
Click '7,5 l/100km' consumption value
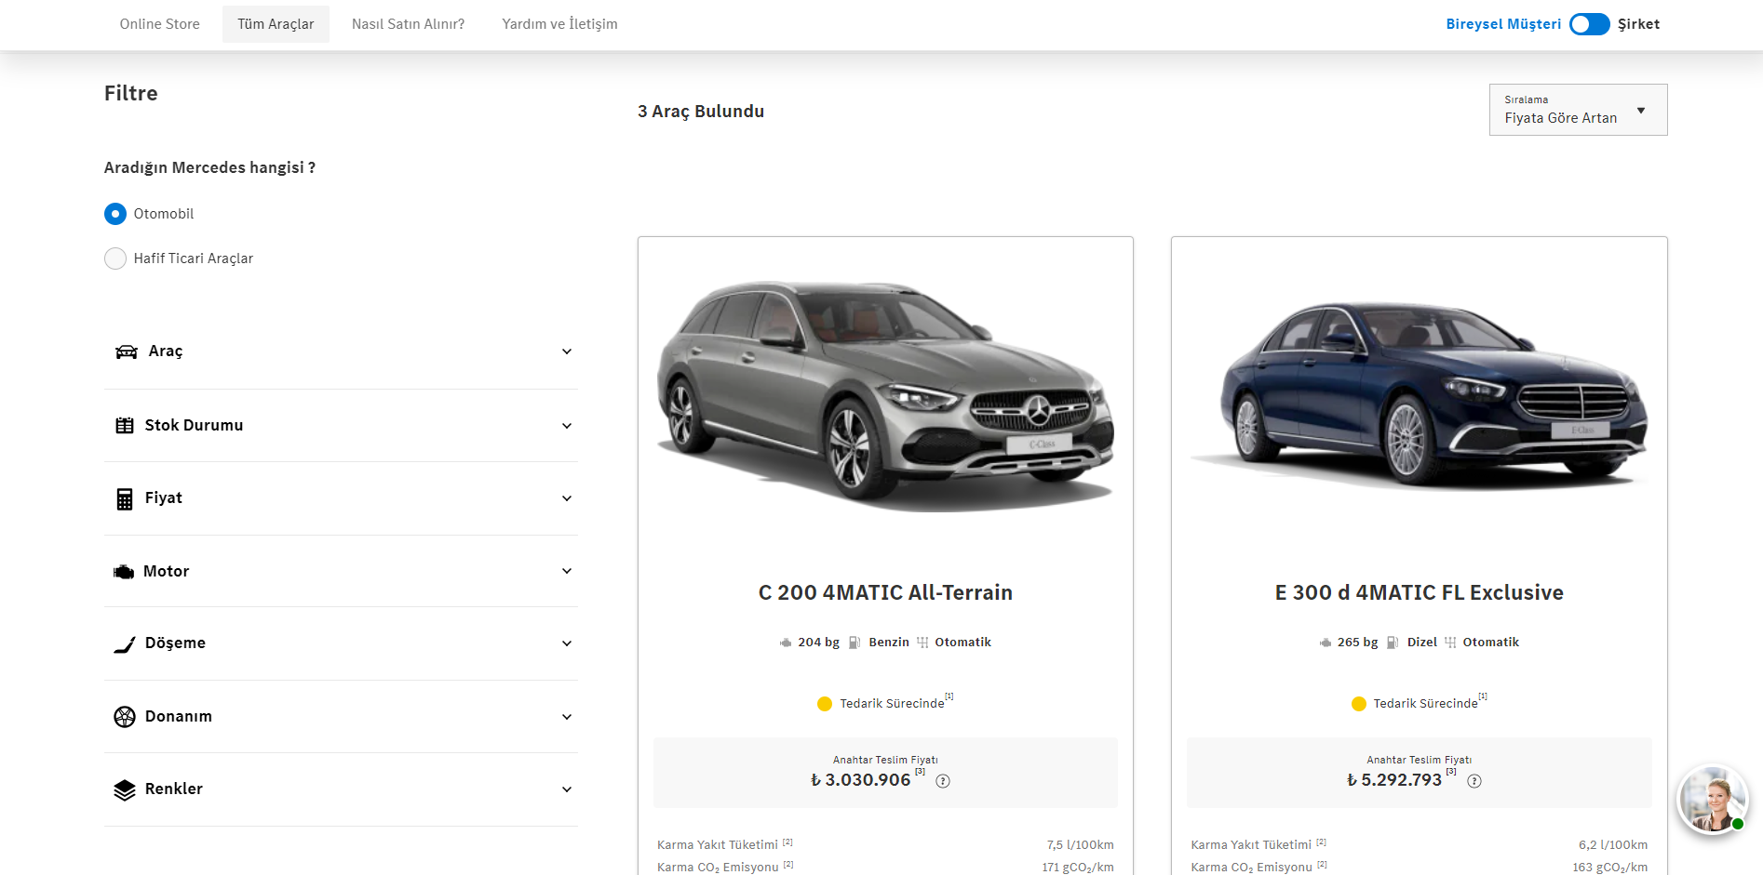(1081, 845)
